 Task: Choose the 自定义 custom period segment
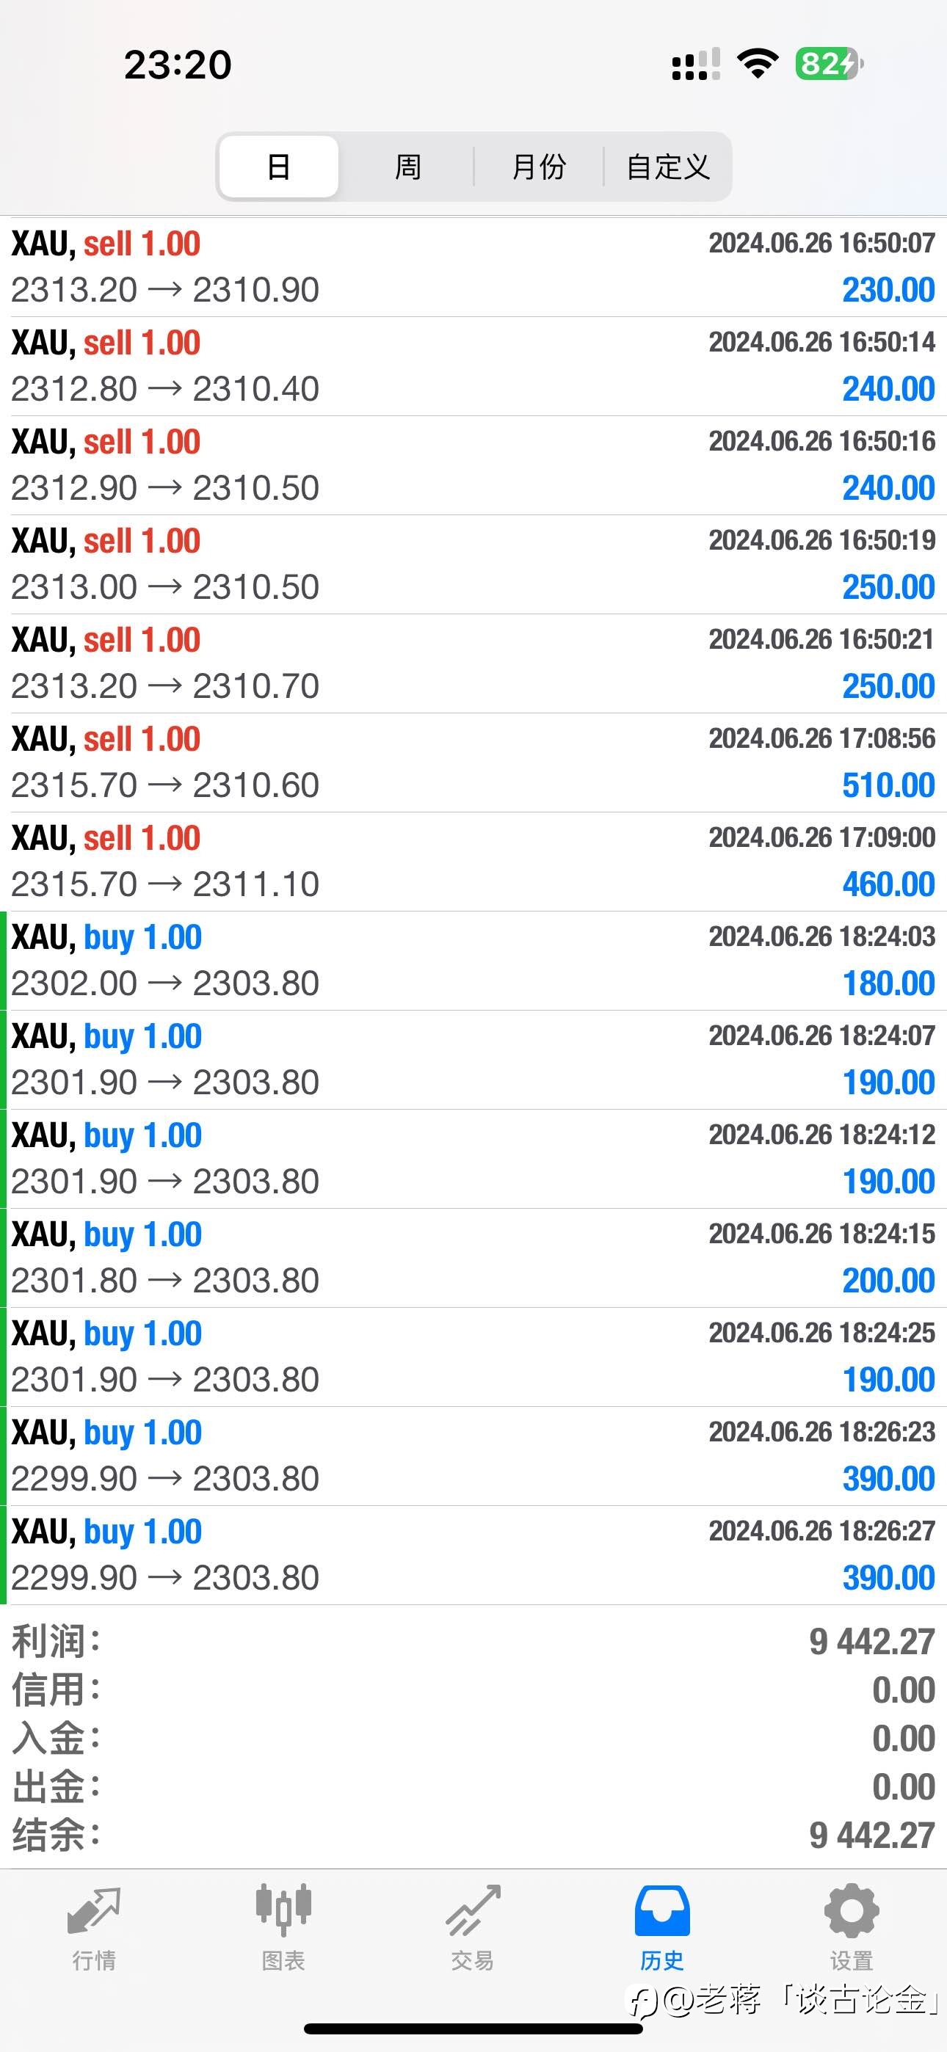click(x=668, y=167)
